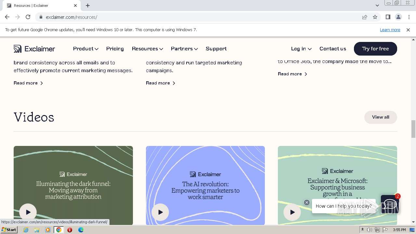Dismiss the Chrome update notification bar
This screenshot has width=416, height=234.
tap(408, 30)
